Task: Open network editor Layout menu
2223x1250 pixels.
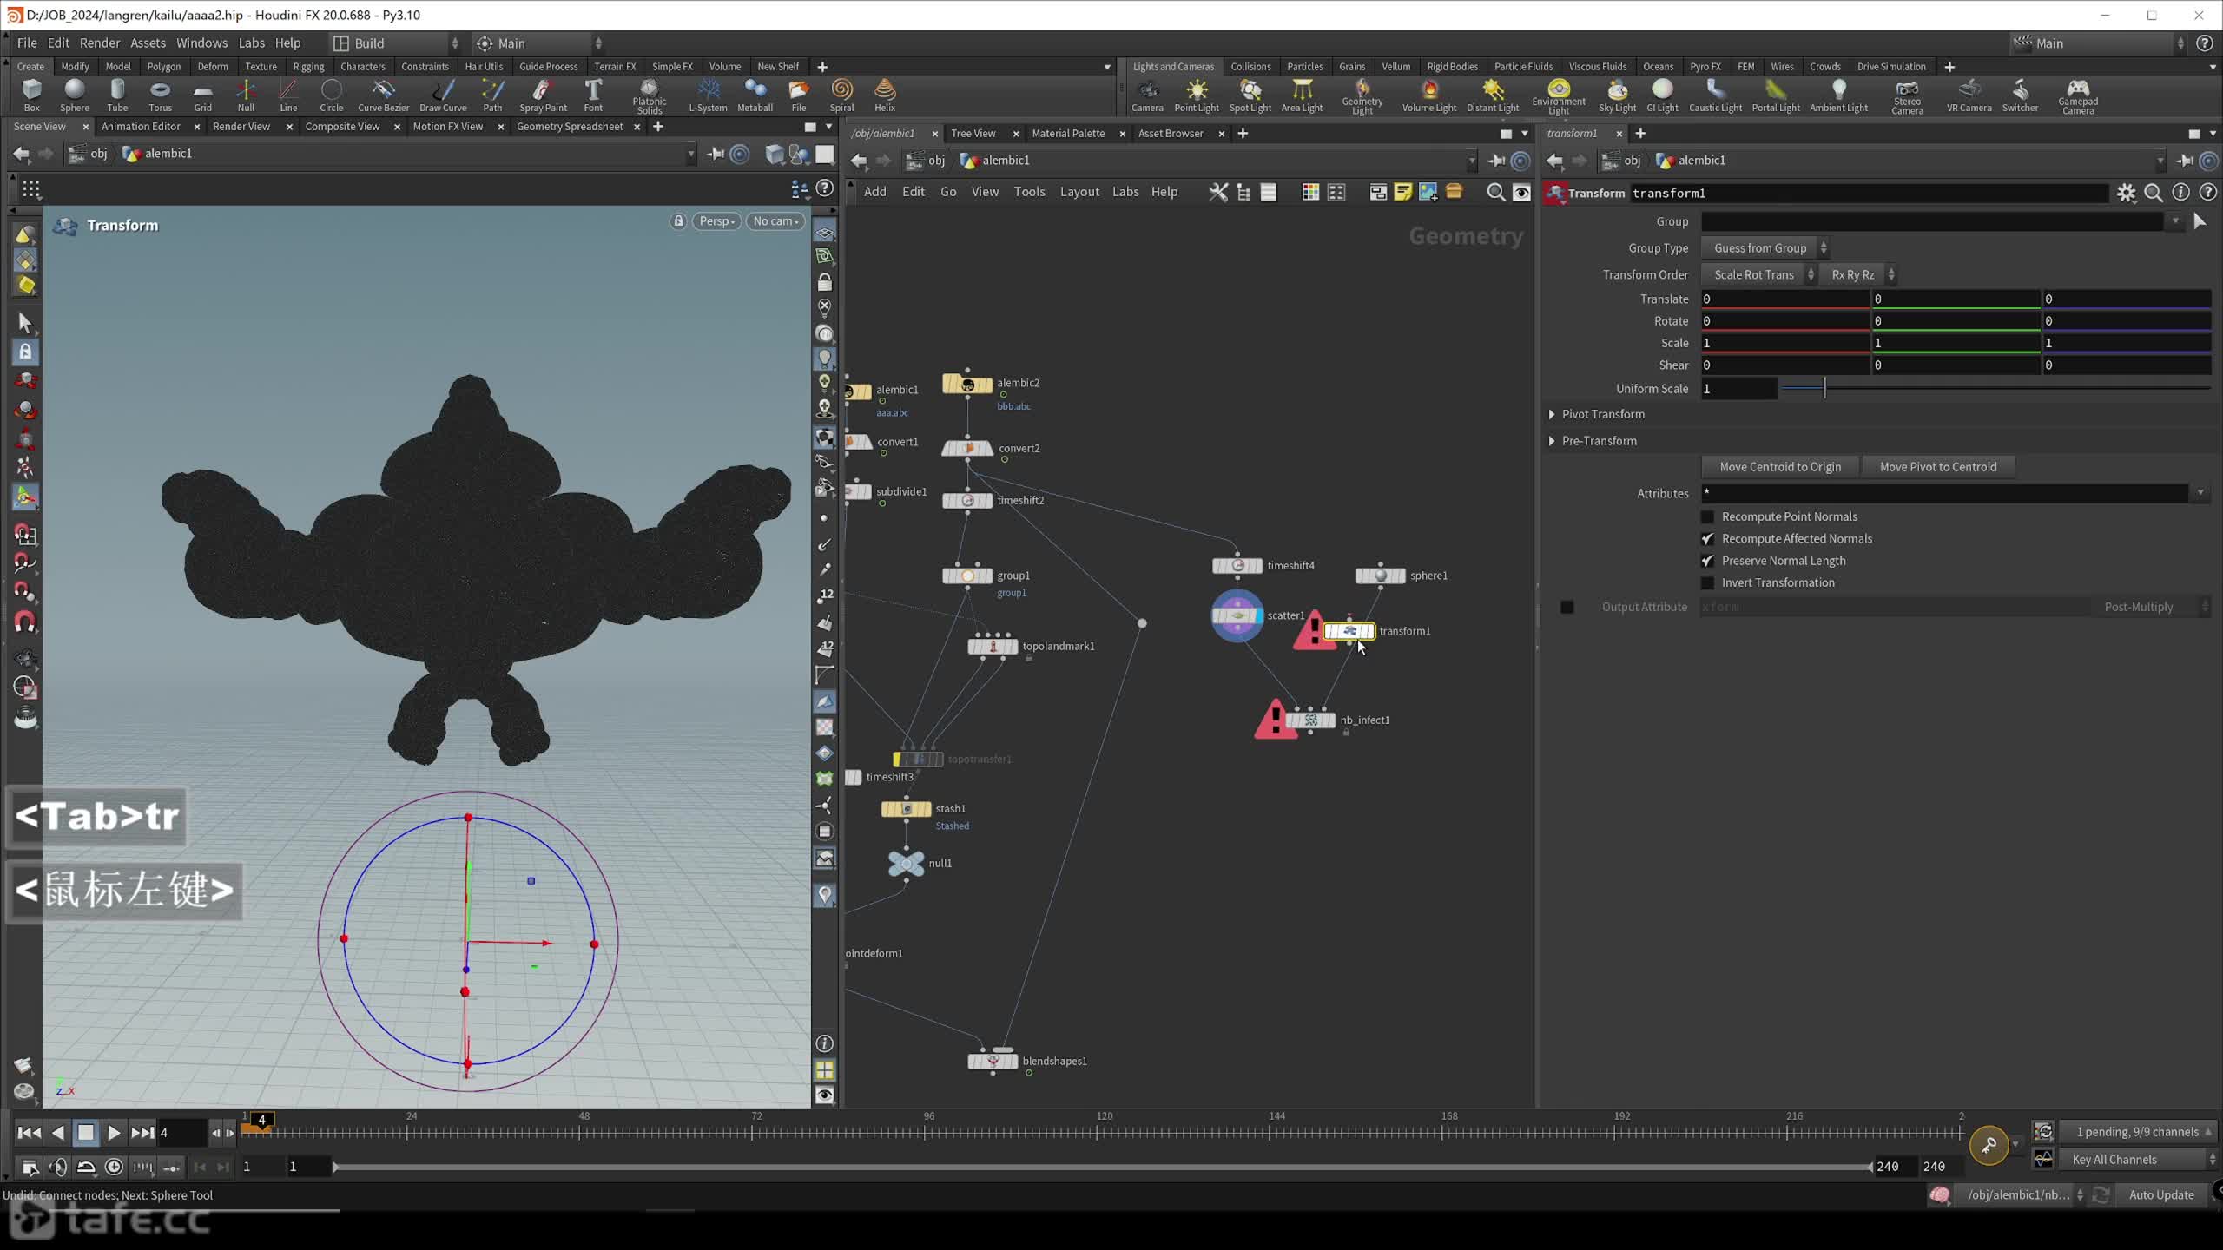Action: pos(1079,192)
